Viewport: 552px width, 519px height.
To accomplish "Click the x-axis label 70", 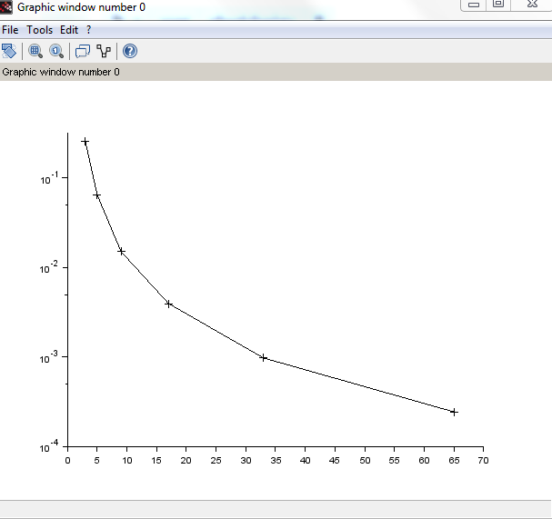I will coord(483,460).
